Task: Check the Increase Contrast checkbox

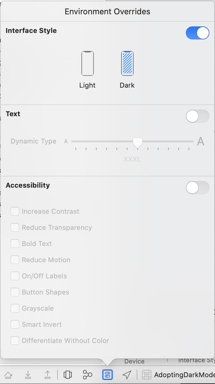Action: 15,211
